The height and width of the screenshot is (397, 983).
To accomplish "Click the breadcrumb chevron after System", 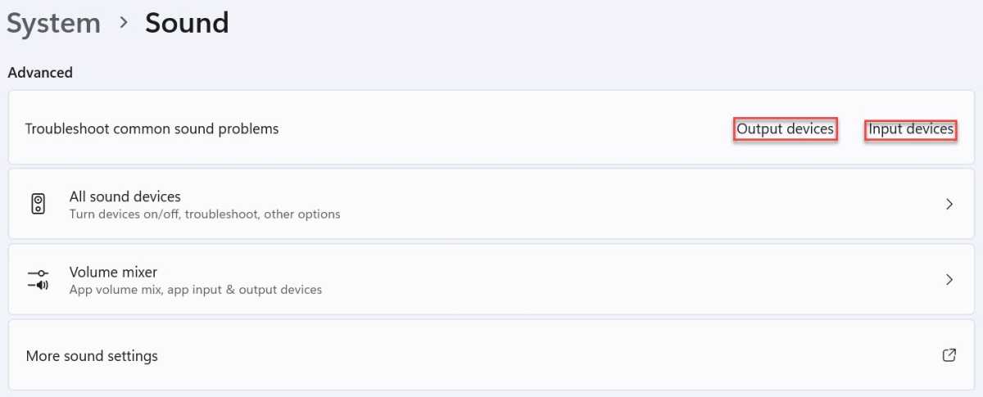I will [x=124, y=23].
